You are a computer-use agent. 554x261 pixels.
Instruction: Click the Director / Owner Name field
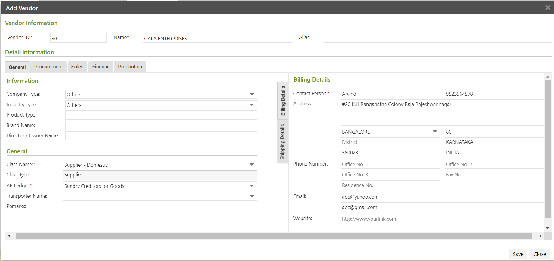pos(161,136)
